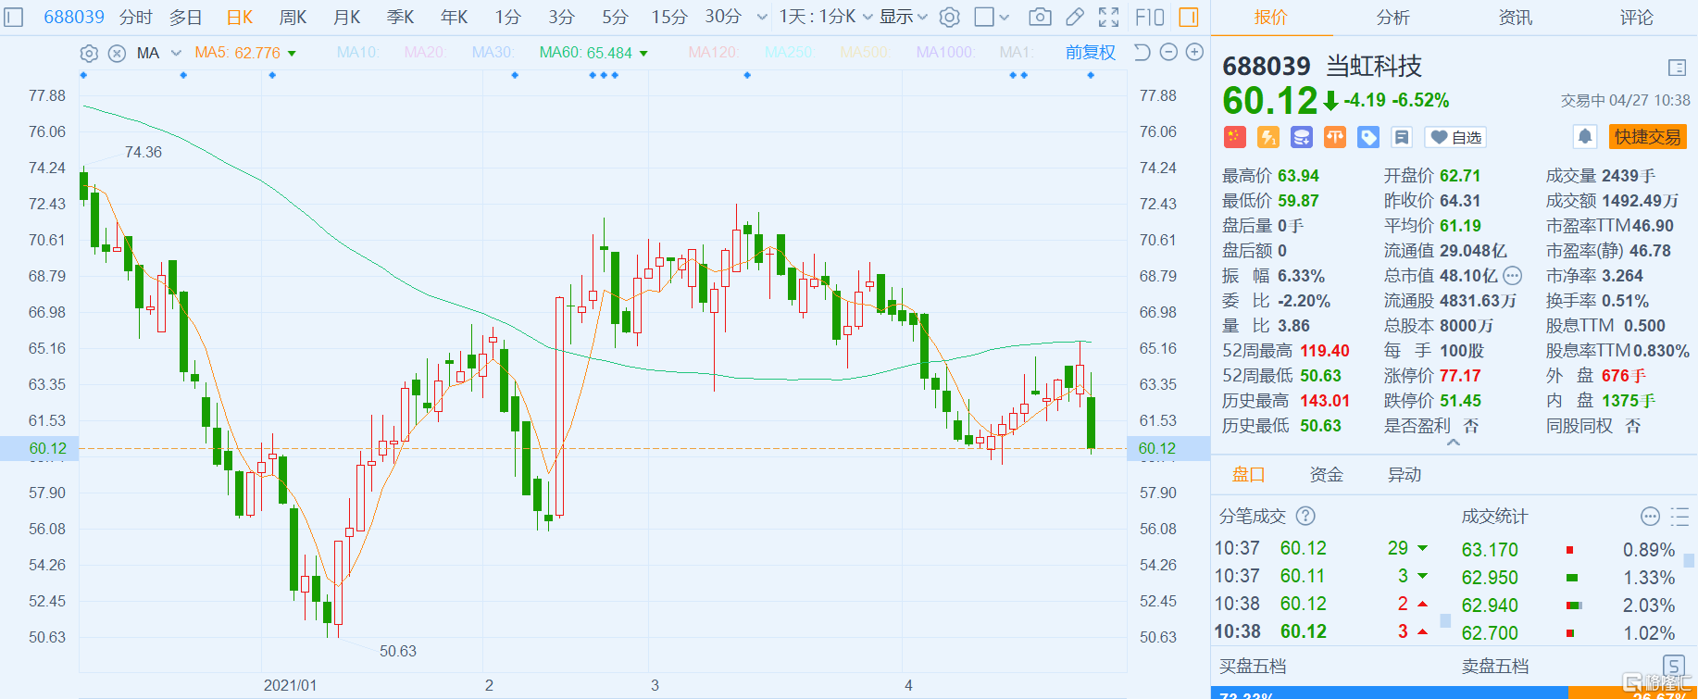Switch to 报价 tab
The height and width of the screenshot is (699, 1698).
pyautogui.click(x=1270, y=17)
